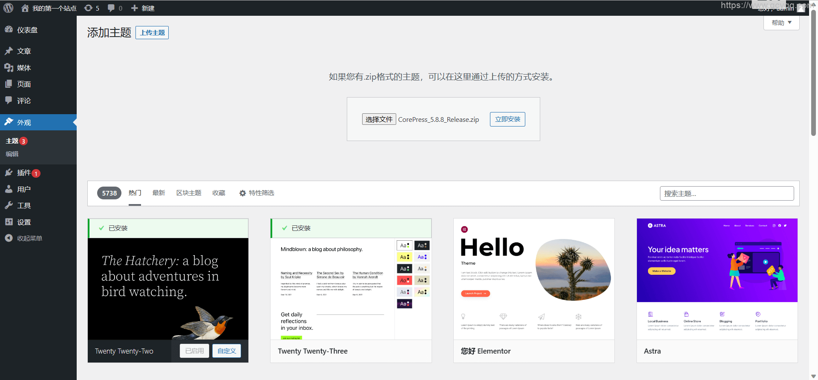This screenshot has width=818, height=380.
Task: Open 仪表盘 dashboard from sidebar
Action: (x=27, y=30)
